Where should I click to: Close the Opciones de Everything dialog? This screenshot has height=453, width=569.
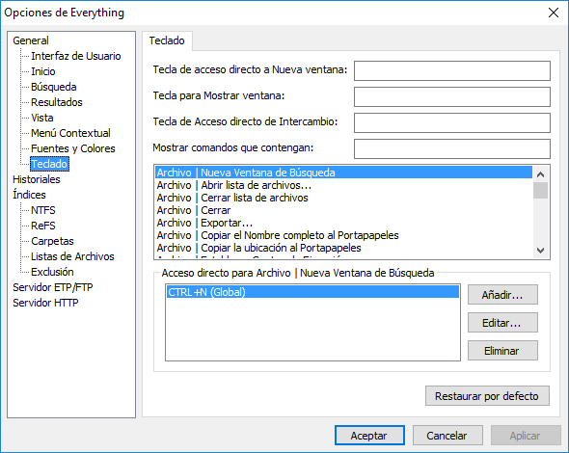pyautogui.click(x=554, y=13)
